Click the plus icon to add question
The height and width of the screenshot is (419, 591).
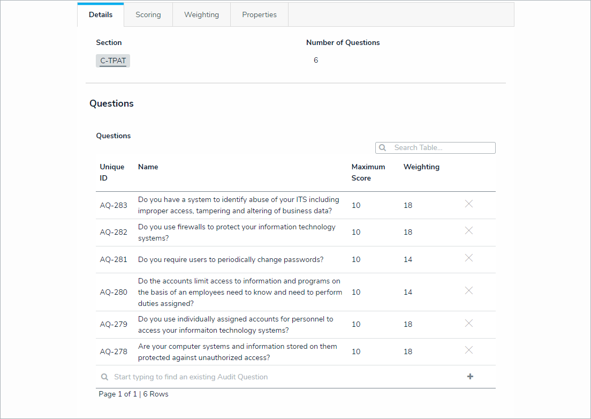pyautogui.click(x=470, y=377)
